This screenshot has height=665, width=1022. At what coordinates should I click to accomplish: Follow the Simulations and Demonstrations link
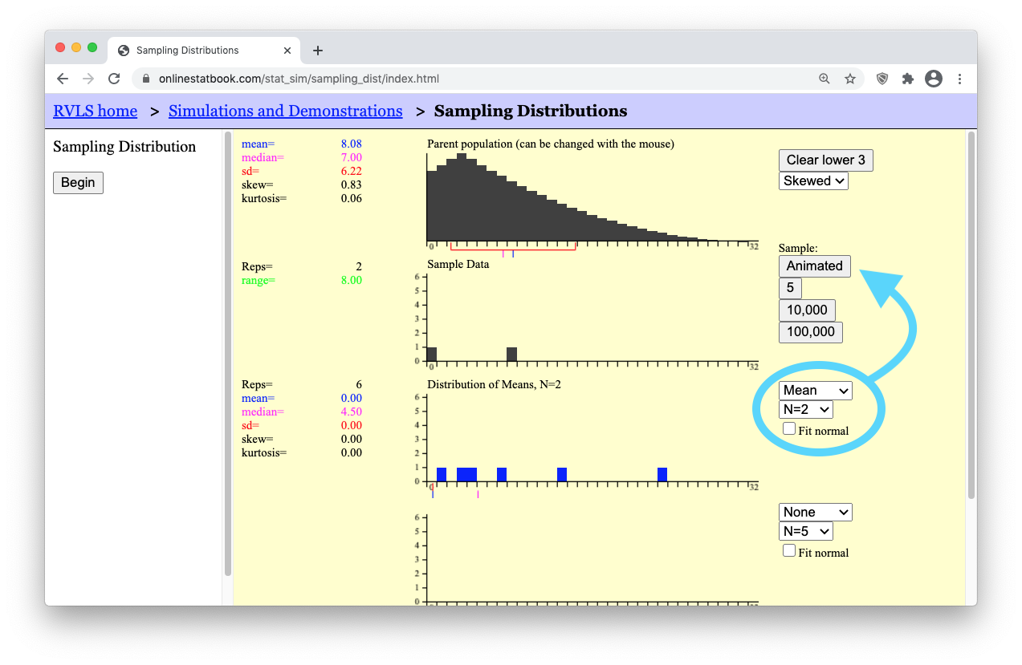[285, 111]
